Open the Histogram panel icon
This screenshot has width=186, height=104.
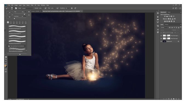pos(158,20)
